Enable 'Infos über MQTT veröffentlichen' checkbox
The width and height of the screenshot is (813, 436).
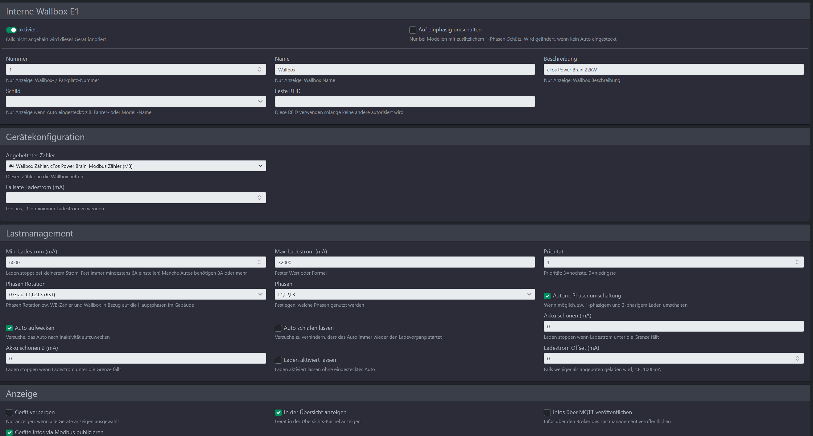[x=547, y=412]
